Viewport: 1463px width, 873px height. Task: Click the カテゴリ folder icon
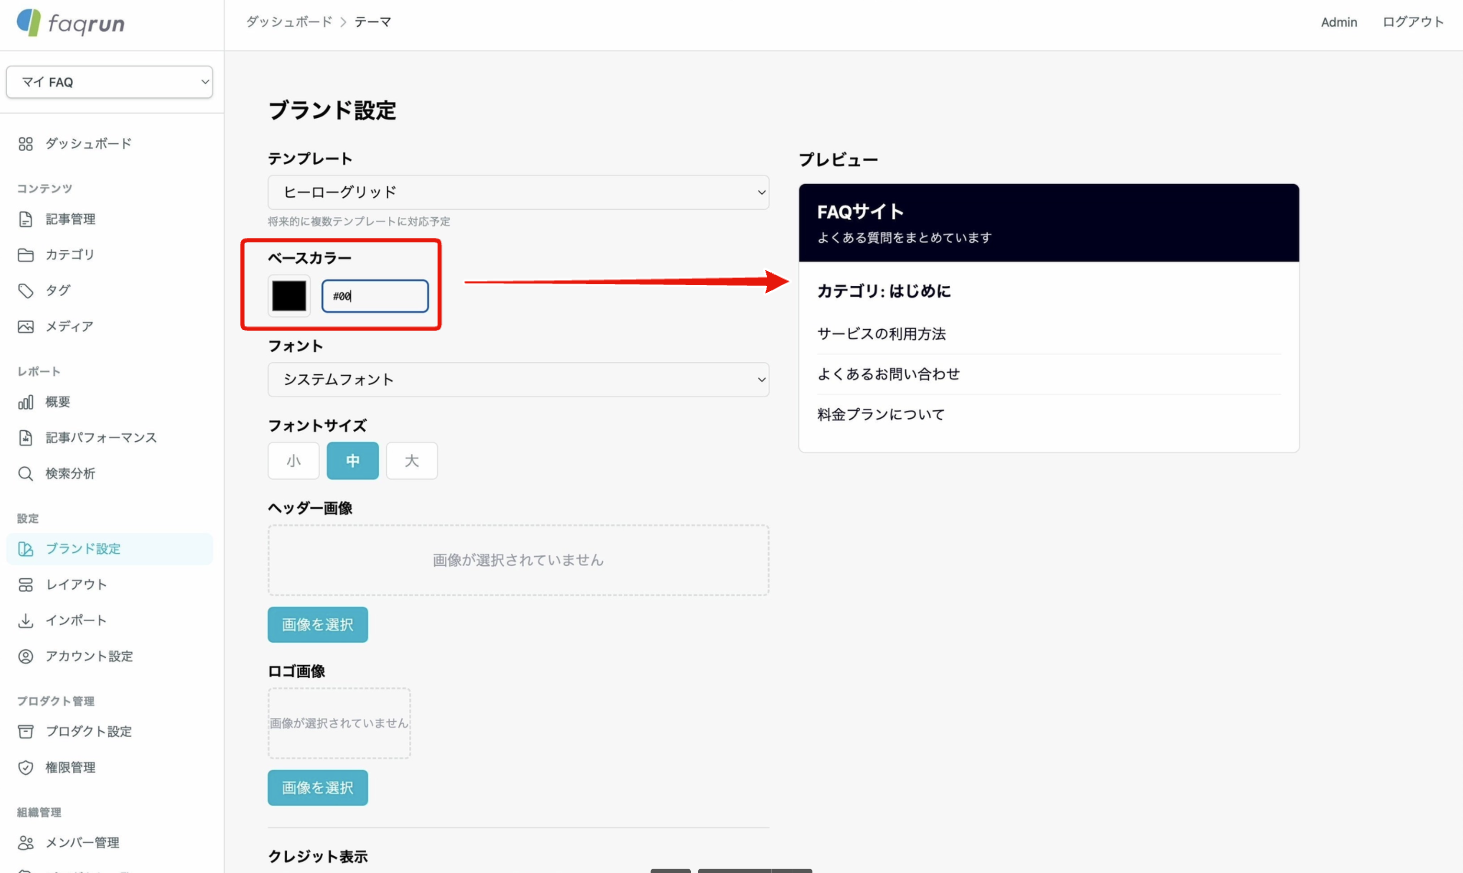pyautogui.click(x=25, y=255)
